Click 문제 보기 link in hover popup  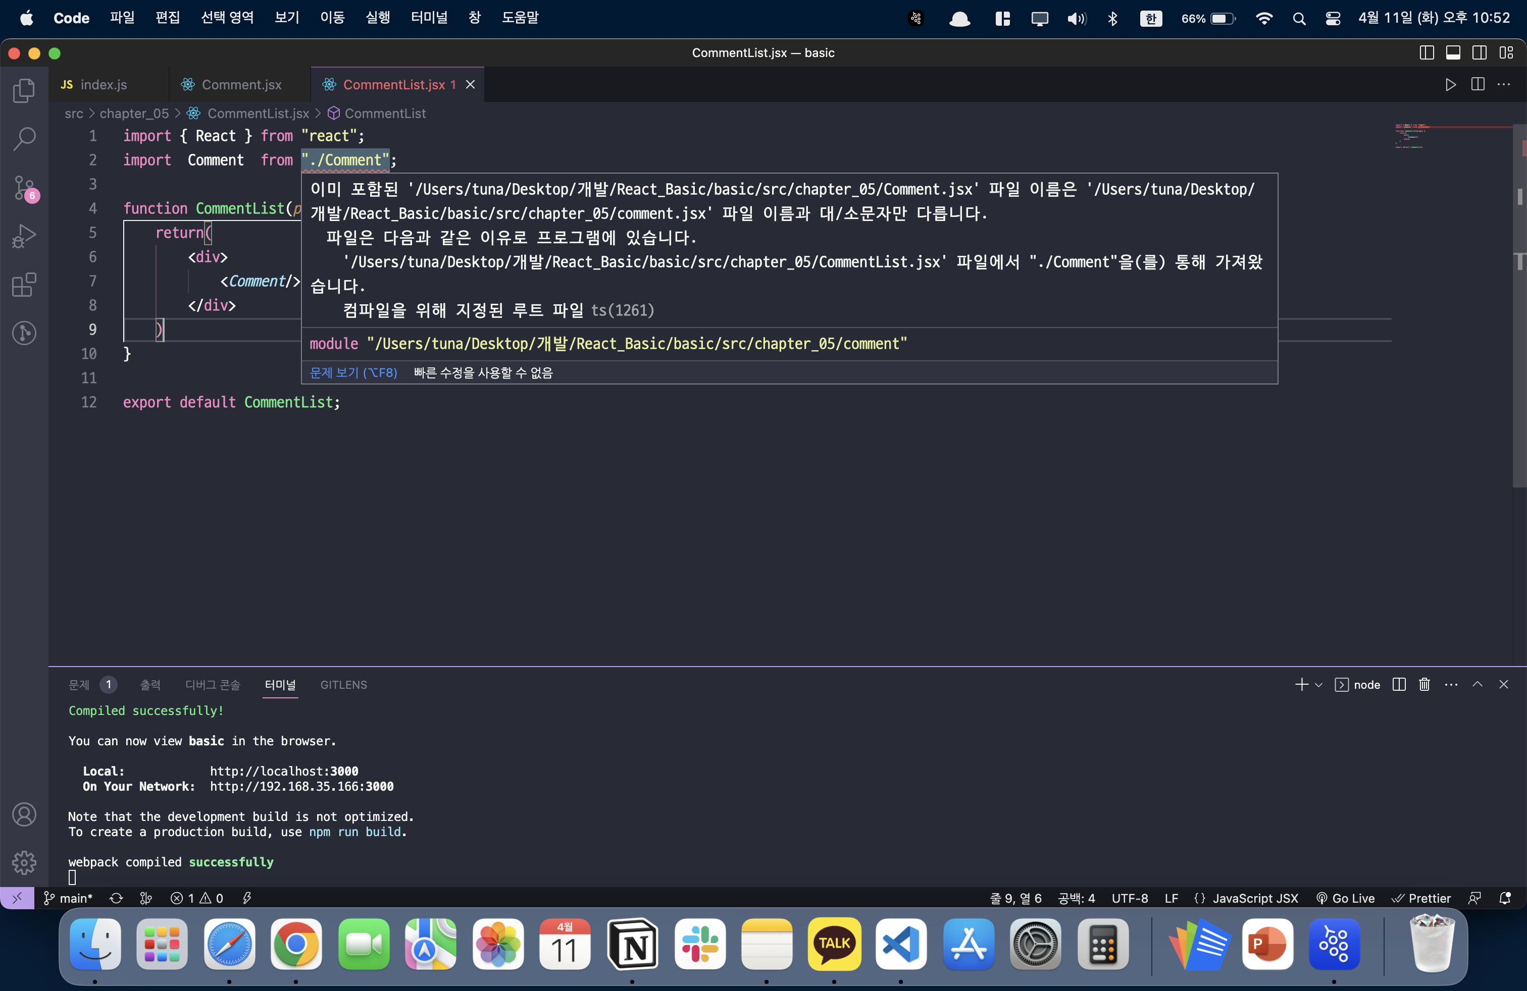coord(353,372)
